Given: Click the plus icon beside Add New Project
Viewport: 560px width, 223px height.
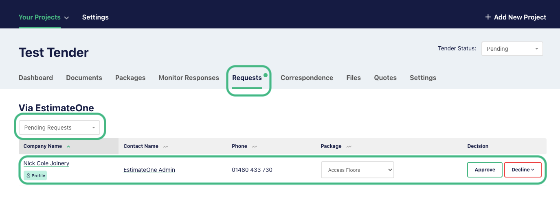Looking at the screenshot, I should point(488,17).
